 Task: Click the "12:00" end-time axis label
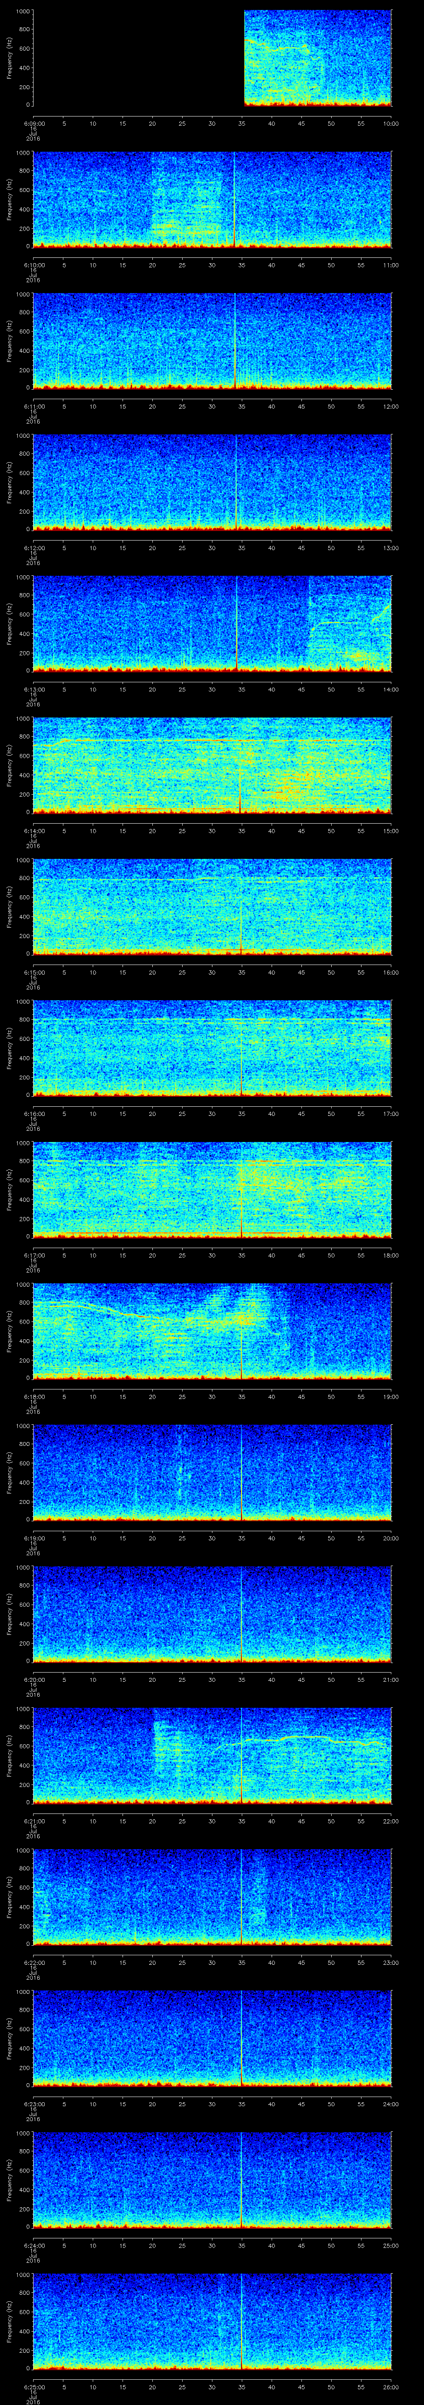(x=390, y=406)
